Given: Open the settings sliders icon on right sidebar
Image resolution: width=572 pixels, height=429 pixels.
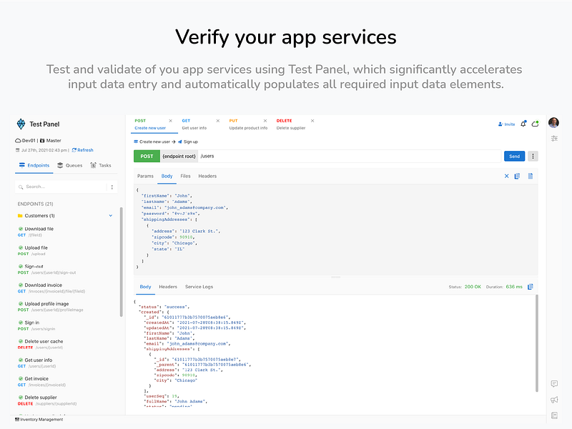Looking at the screenshot, I should coord(554,138).
